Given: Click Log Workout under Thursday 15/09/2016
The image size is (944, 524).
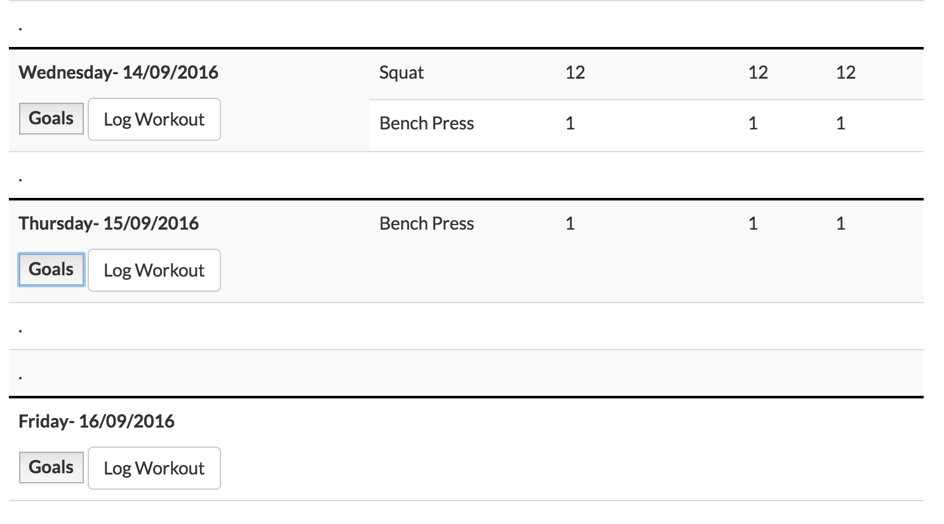Looking at the screenshot, I should [154, 270].
